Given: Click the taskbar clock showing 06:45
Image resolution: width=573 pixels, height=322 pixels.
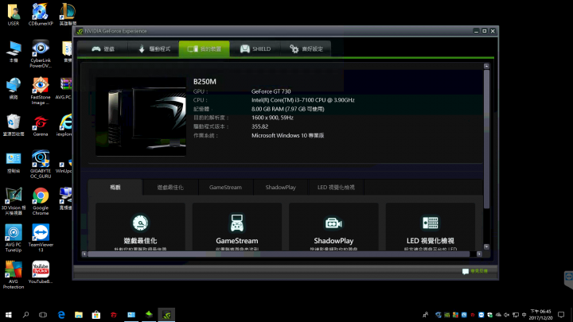Looking at the screenshot, I should pos(540,315).
